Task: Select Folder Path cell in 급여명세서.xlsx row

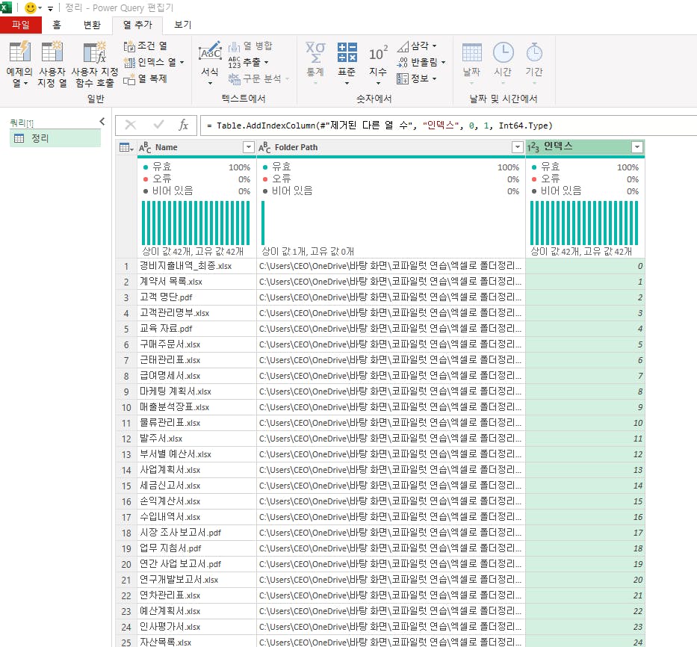Action: (391, 376)
